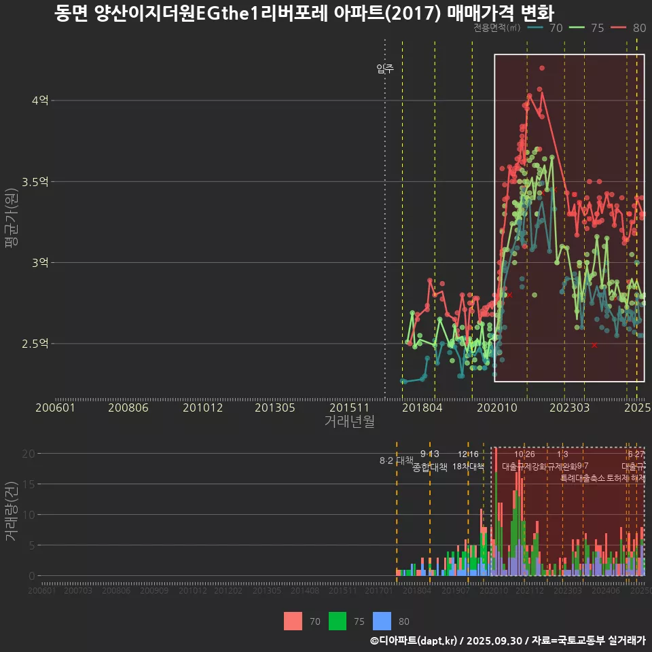Click the 10.26 대출규제강화 policy annotation
This screenshot has width=652, height=652.
coord(524,460)
